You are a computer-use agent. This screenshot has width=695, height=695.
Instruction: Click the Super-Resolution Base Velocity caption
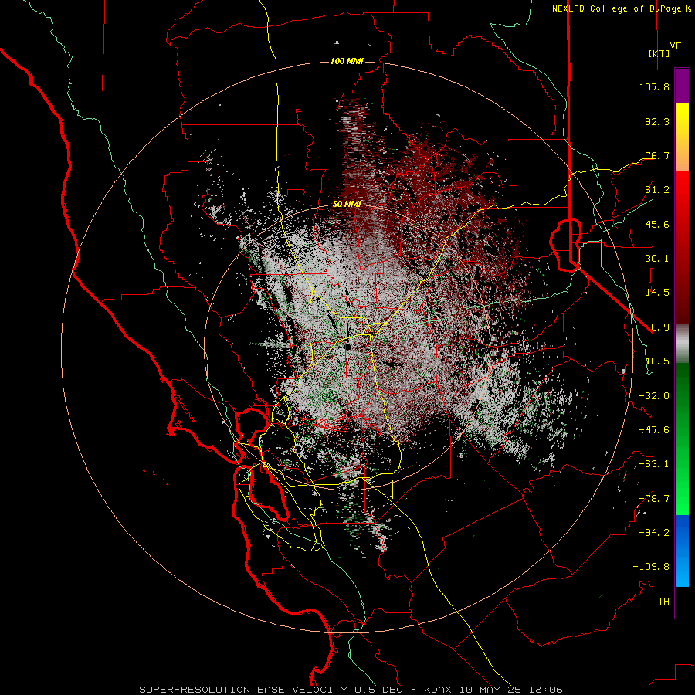(351, 690)
